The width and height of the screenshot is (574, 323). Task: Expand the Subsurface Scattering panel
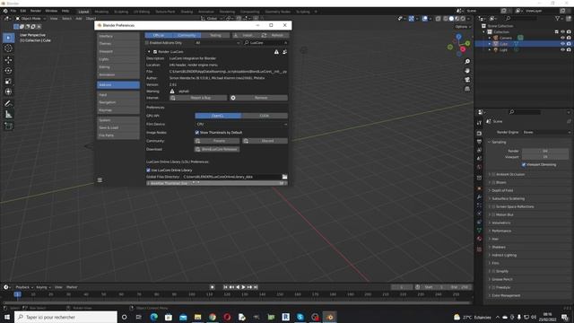pos(509,198)
